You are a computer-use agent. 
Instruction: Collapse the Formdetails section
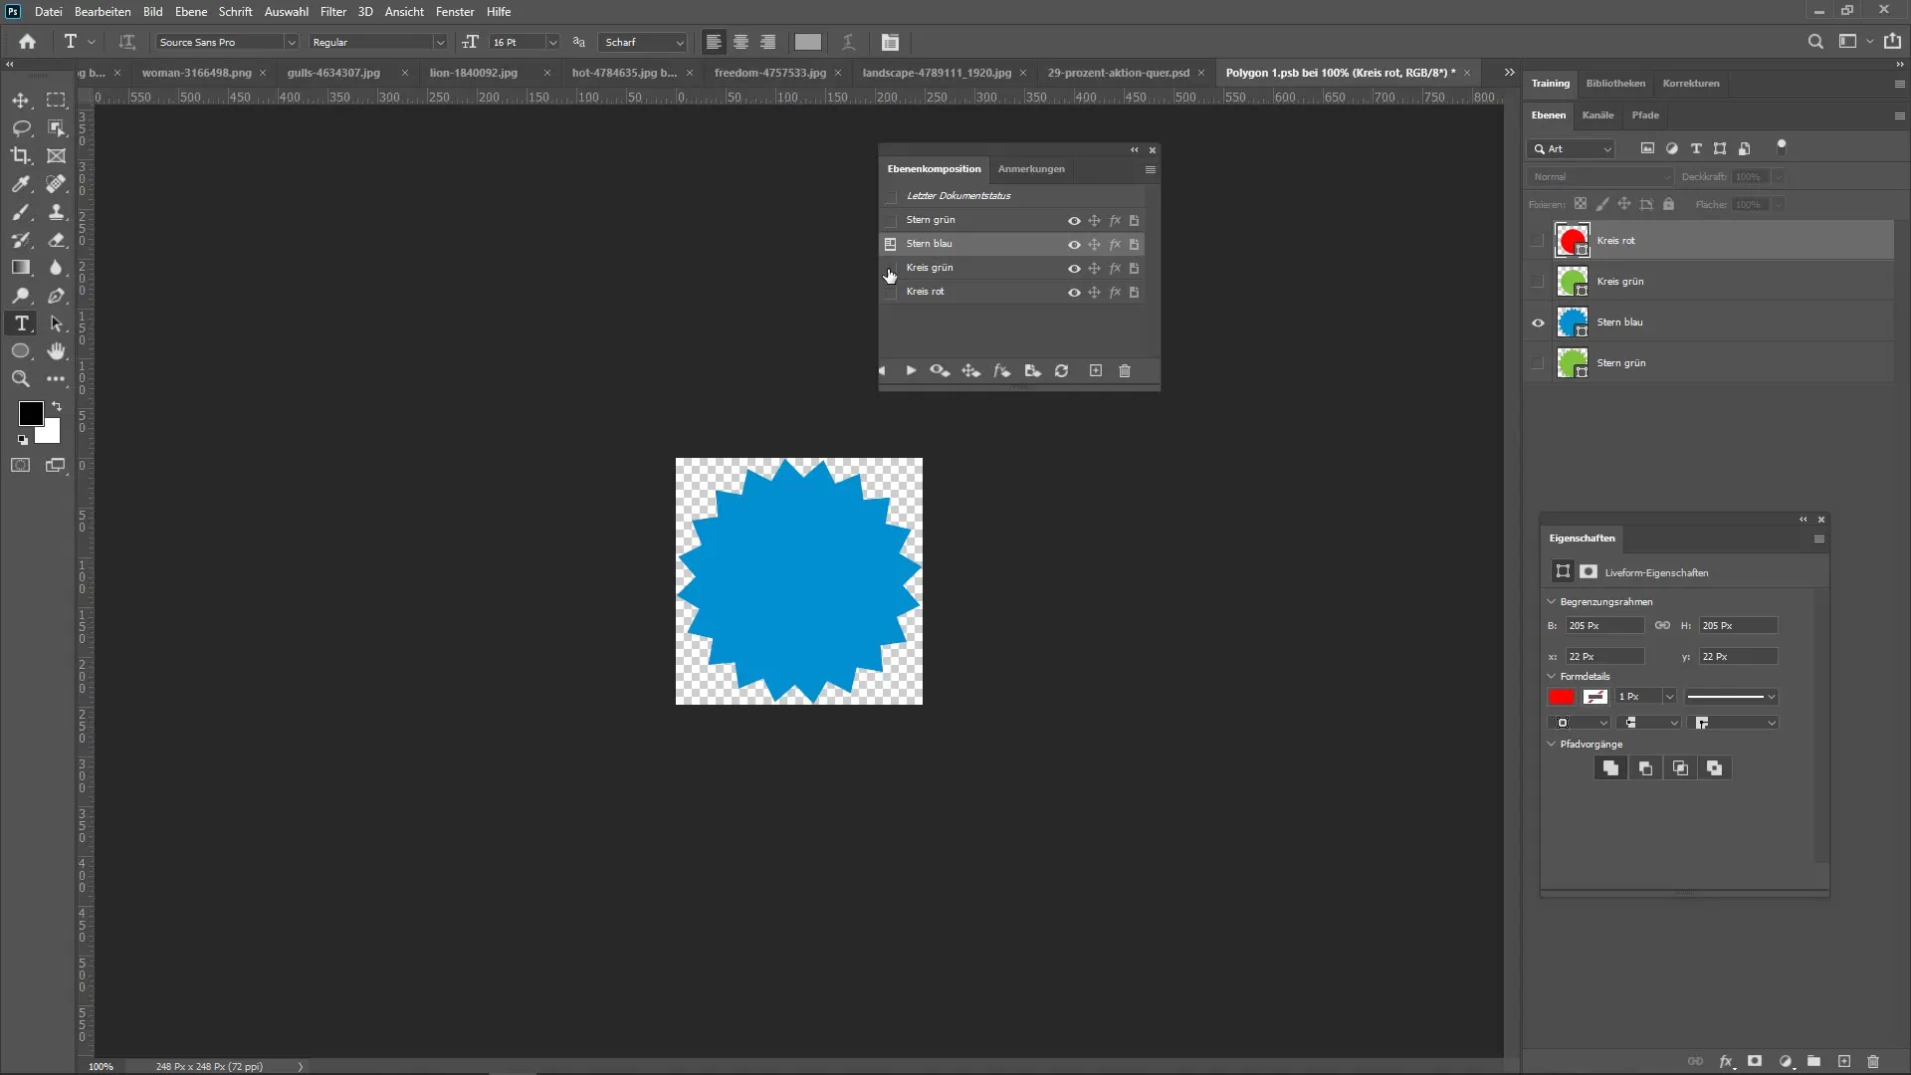tap(1551, 677)
